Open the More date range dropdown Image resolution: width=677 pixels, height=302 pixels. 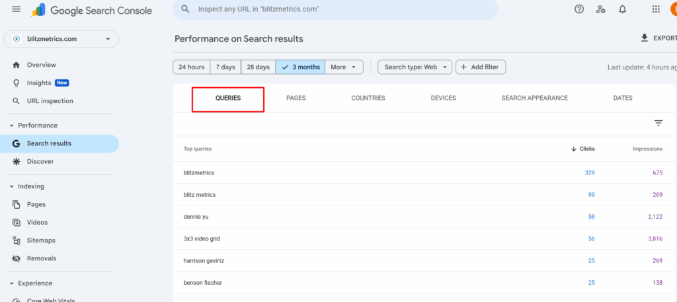(x=344, y=67)
